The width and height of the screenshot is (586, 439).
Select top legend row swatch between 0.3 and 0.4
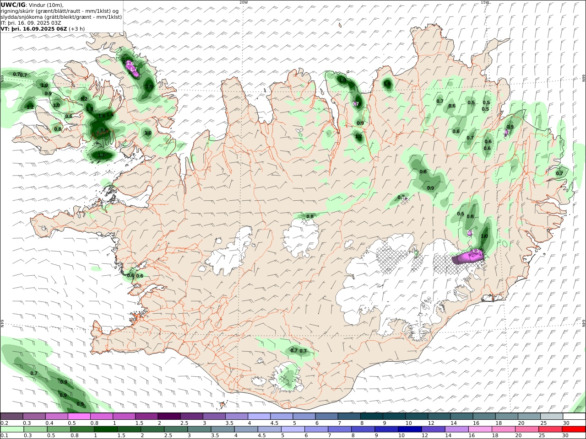pyautogui.click(x=34, y=416)
